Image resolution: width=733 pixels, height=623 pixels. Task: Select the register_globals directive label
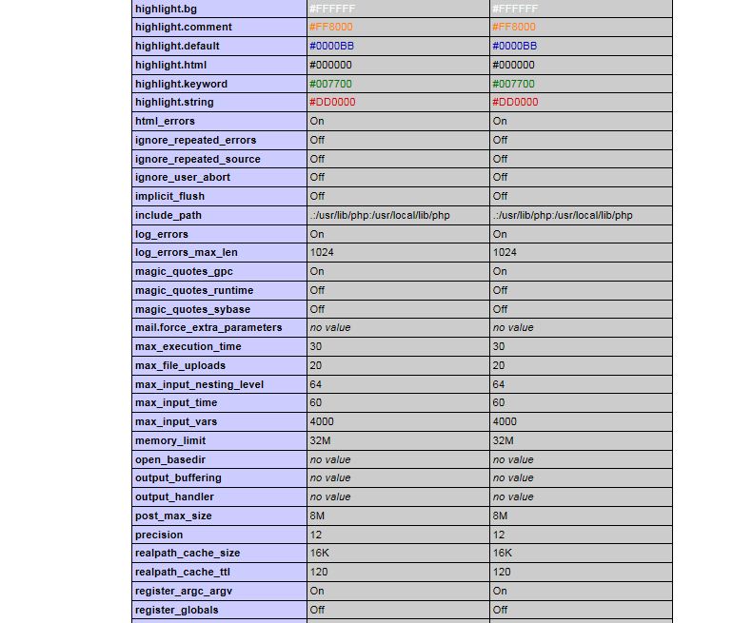[177, 611]
